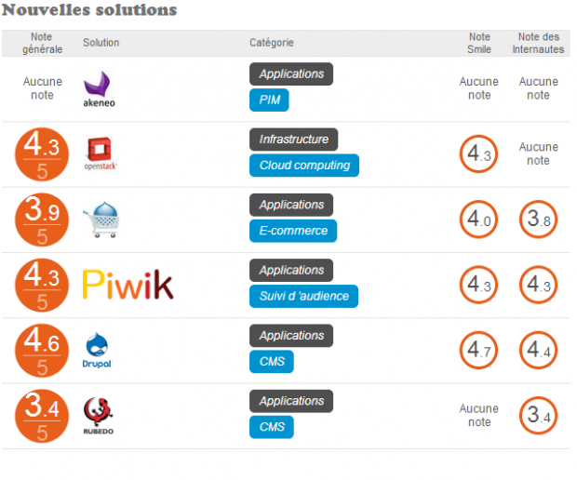Select the Cloud computing category tag
Screen dimensions: 577x480
pos(304,166)
